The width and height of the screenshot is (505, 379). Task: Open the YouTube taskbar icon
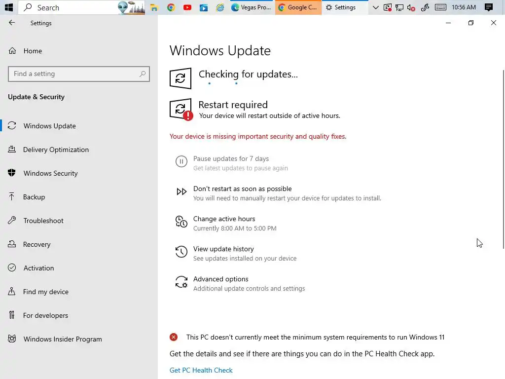pos(187,7)
